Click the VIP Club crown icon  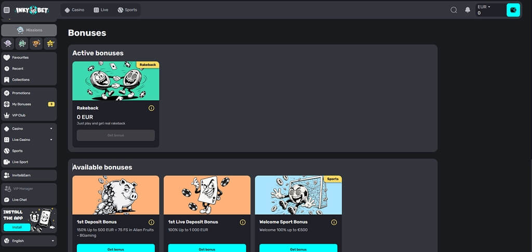(x=6, y=116)
